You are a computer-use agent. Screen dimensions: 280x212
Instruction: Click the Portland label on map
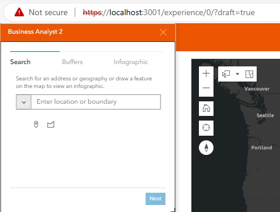tap(261, 147)
